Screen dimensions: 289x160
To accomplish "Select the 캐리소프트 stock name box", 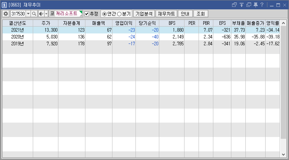I will [66, 14].
